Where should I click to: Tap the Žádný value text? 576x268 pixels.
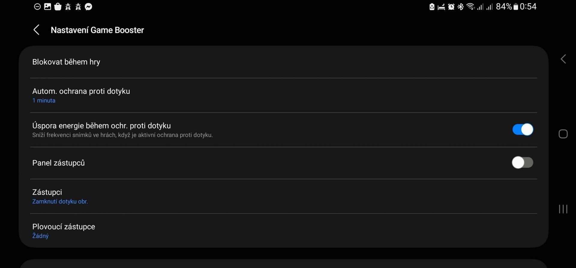[x=40, y=236]
